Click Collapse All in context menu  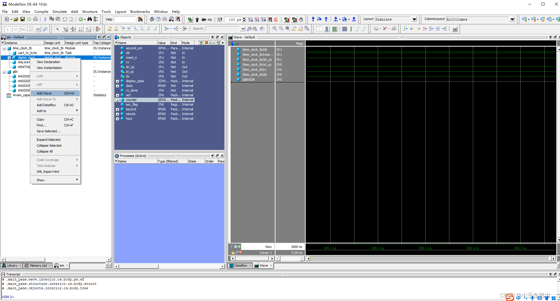(55, 151)
